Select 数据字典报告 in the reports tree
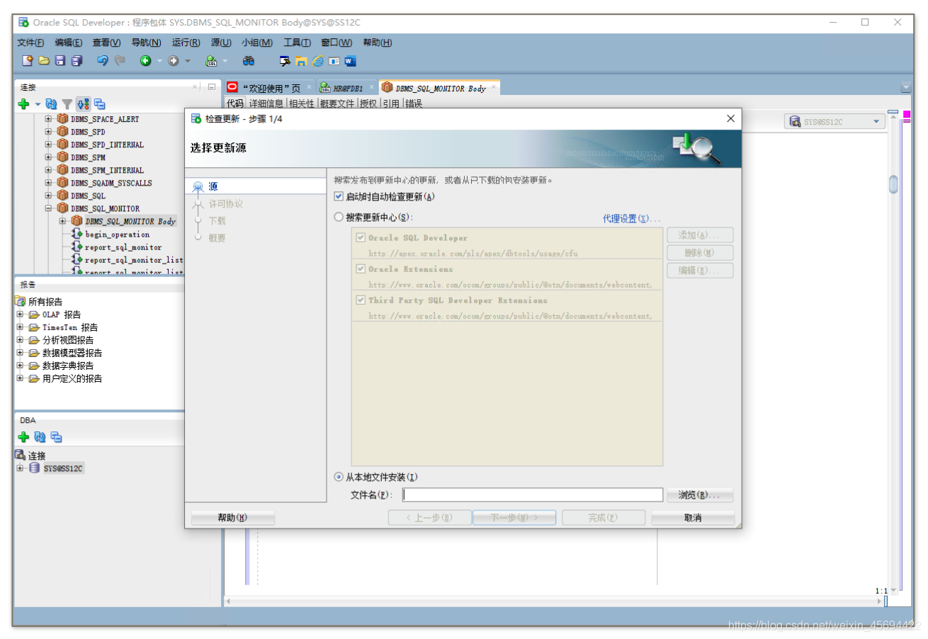 pyautogui.click(x=68, y=366)
